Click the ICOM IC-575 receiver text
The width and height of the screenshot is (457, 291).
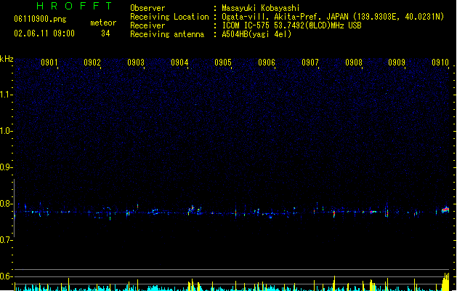tap(292, 25)
